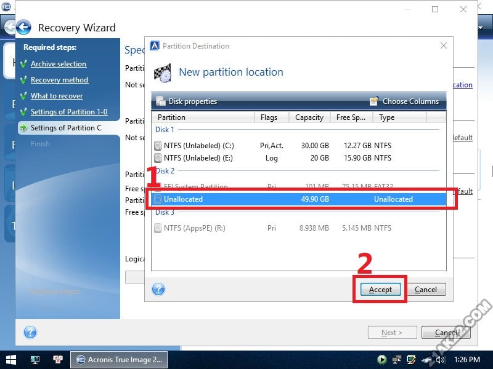Click the Disk 2 group header
Viewport: 493px width, 369px height.
click(x=166, y=171)
